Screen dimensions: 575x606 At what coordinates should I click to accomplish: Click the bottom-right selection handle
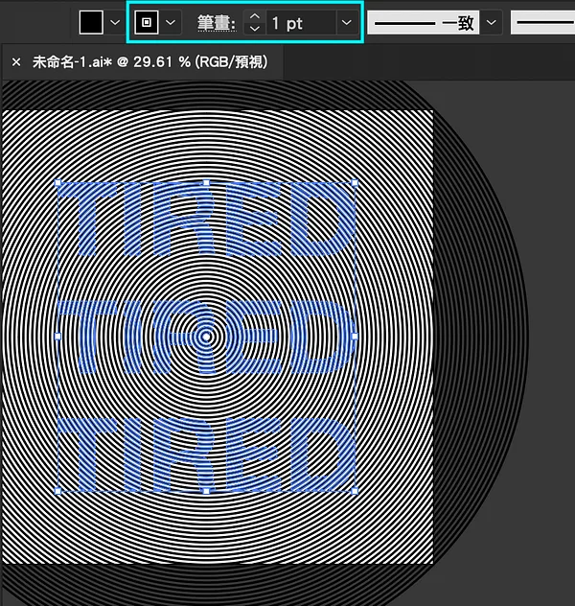point(355,491)
